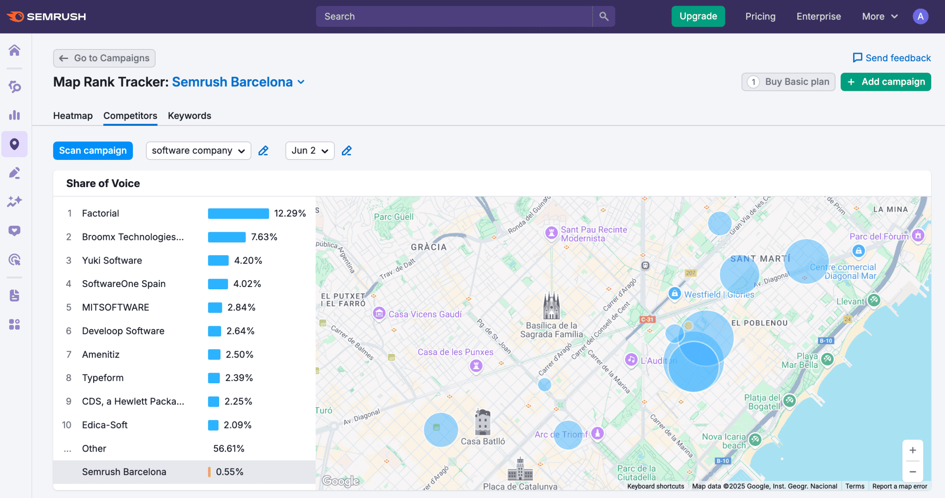Image resolution: width=945 pixels, height=498 pixels.
Task: Select the Local map-pin icon in sidebar
Action: coord(14,144)
